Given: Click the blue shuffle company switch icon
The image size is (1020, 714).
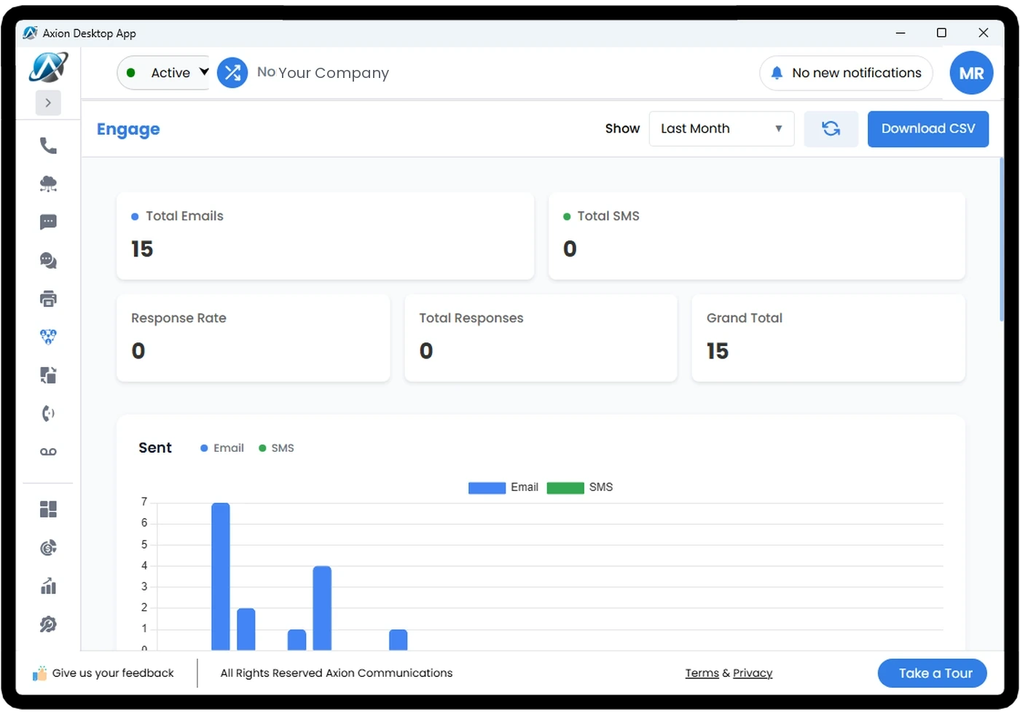Looking at the screenshot, I should click(232, 73).
